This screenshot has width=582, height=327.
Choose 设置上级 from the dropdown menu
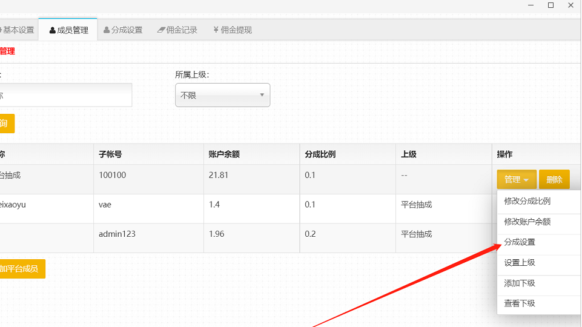[520, 263]
